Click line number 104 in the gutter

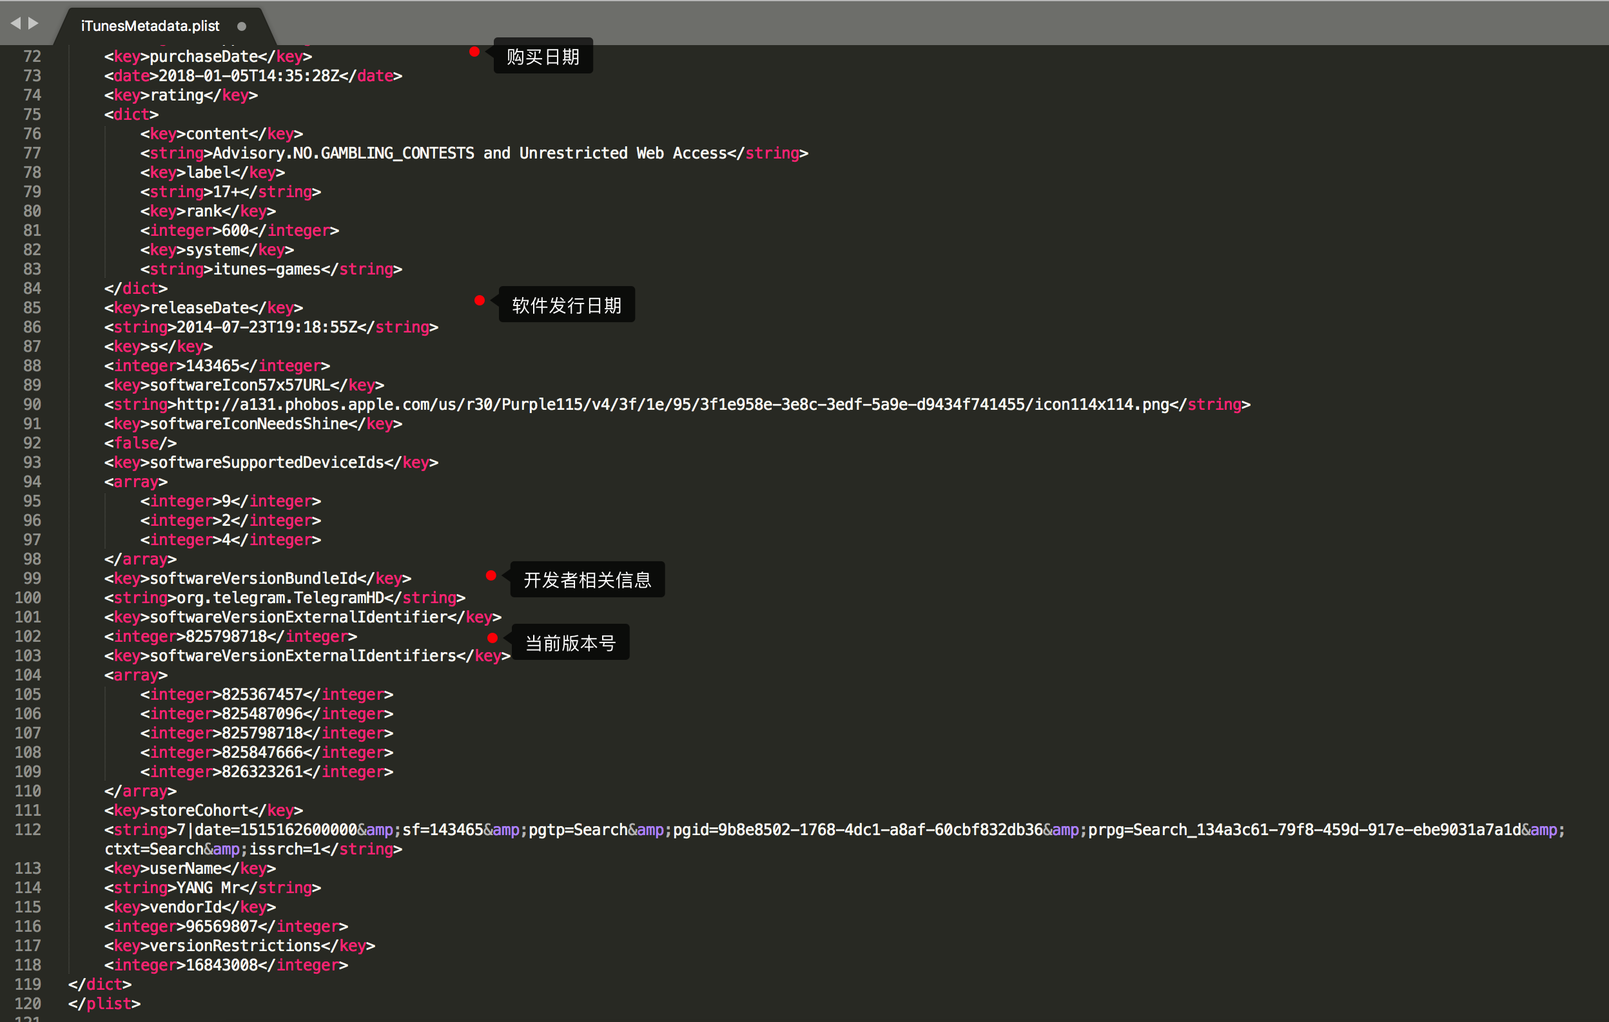[x=28, y=675]
